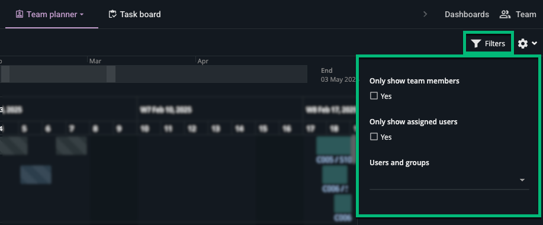Click the C005 task block

(334, 146)
